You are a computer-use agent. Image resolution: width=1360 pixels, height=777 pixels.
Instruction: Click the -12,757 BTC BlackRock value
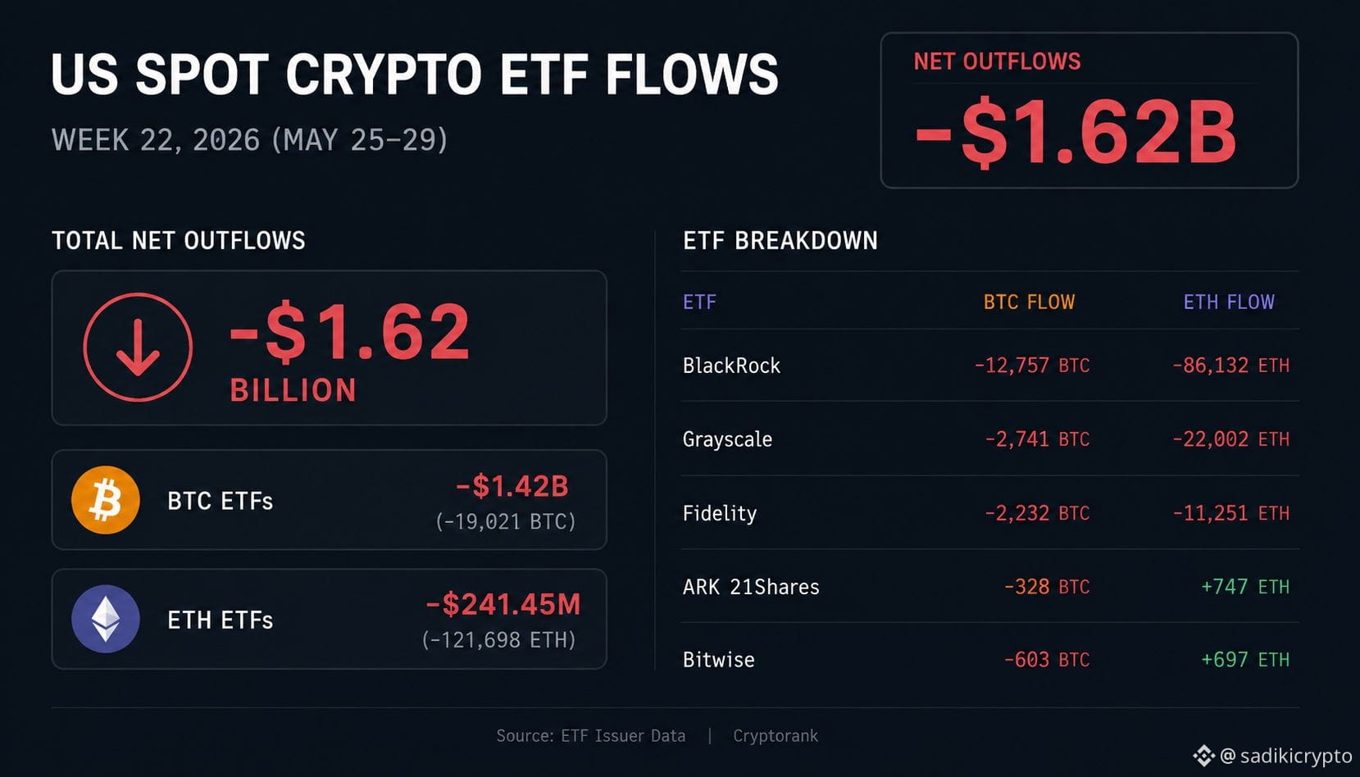(1032, 366)
